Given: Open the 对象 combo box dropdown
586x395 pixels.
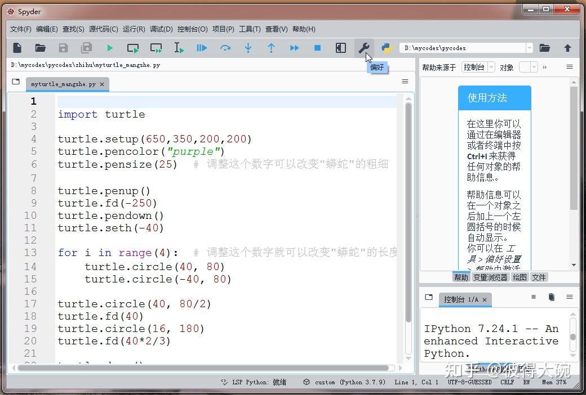Looking at the screenshot, I should pos(534,67).
